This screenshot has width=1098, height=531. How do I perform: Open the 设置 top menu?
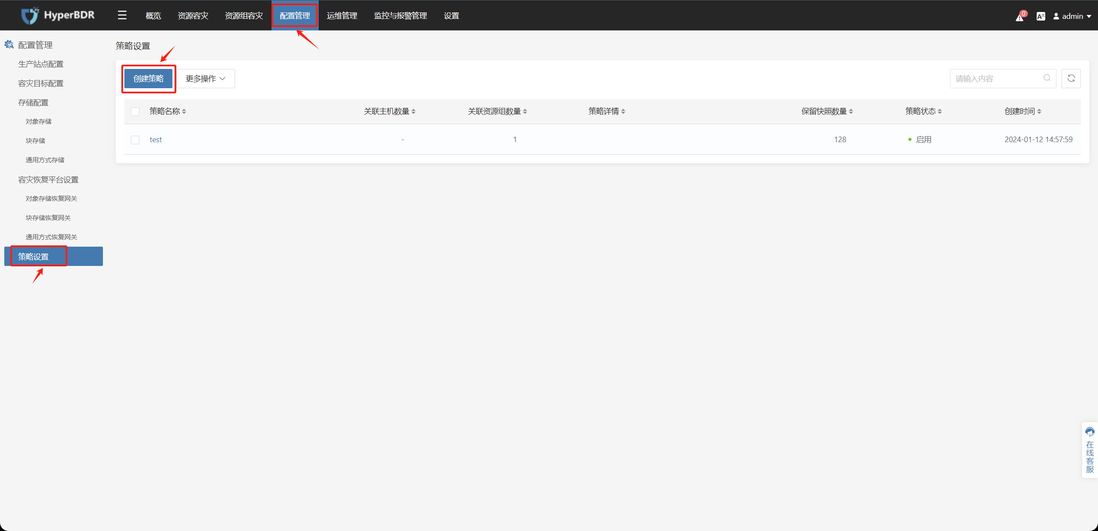coord(452,16)
